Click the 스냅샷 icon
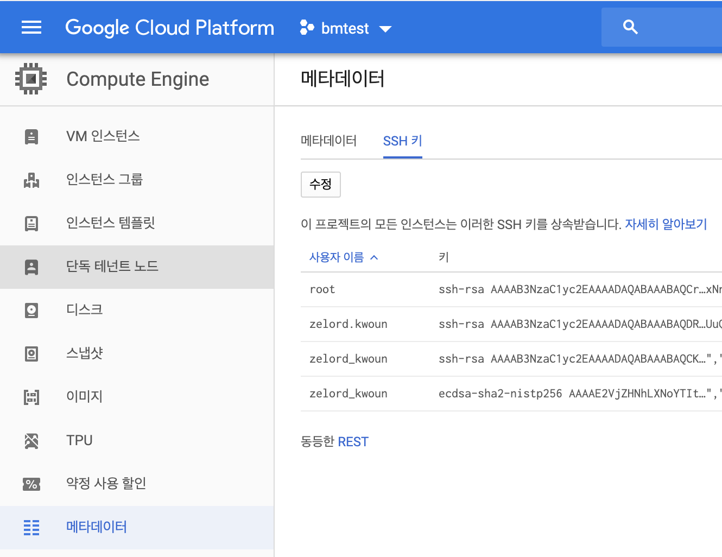722x557 pixels. click(31, 353)
